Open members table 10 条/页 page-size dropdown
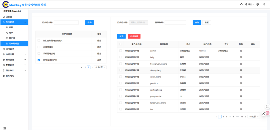The image size is (270, 130). point(254,117)
